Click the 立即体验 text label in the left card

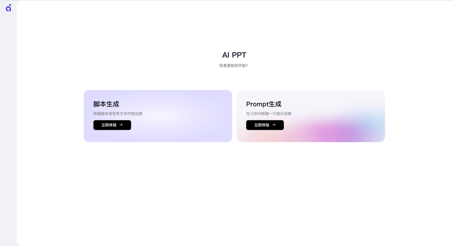click(x=109, y=125)
